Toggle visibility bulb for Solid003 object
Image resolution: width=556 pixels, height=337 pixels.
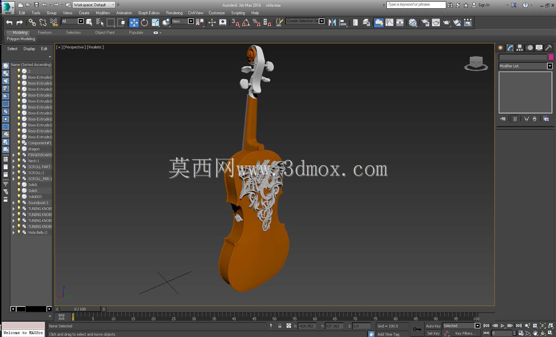tap(19, 196)
